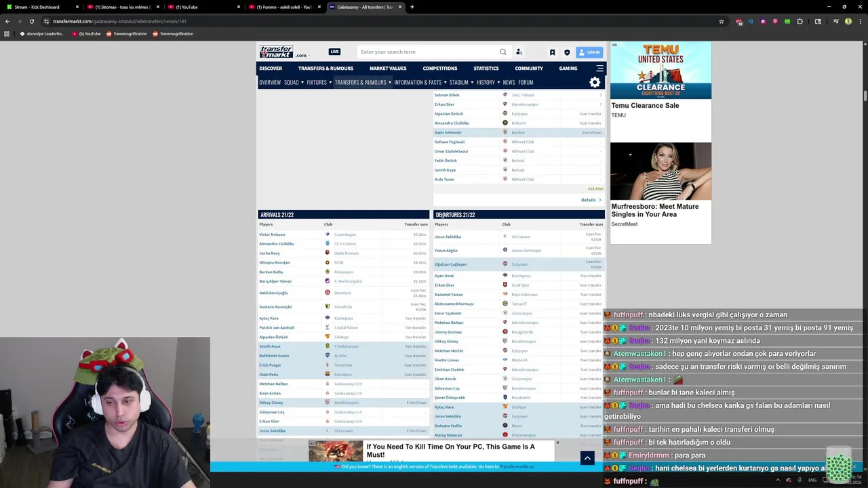Image resolution: width=868 pixels, height=488 pixels.
Task: Open Bafétimbi Gomis's player profile
Action: pyautogui.click(x=274, y=356)
